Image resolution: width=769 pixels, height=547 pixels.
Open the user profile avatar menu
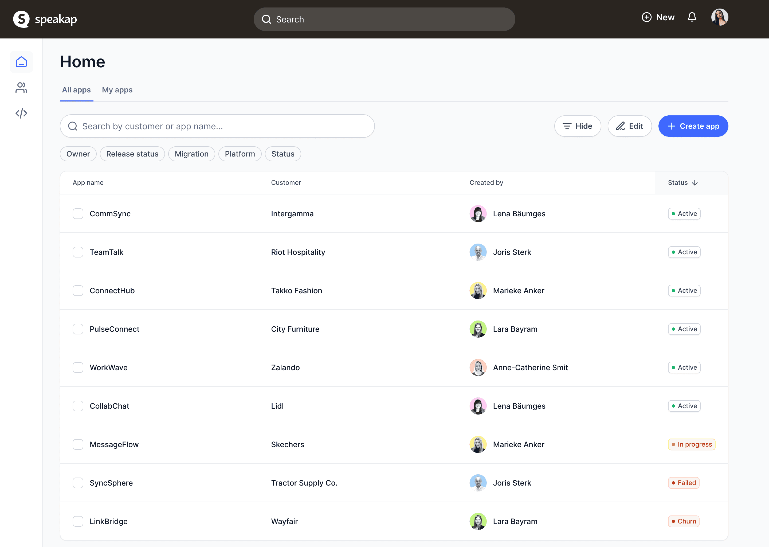720,17
